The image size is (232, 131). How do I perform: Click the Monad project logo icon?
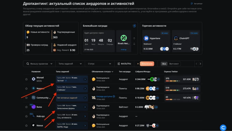[x=34, y=79]
